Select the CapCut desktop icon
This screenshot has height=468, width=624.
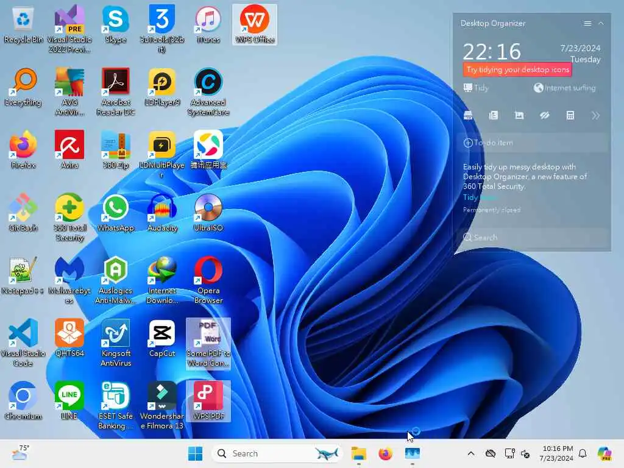162,338
